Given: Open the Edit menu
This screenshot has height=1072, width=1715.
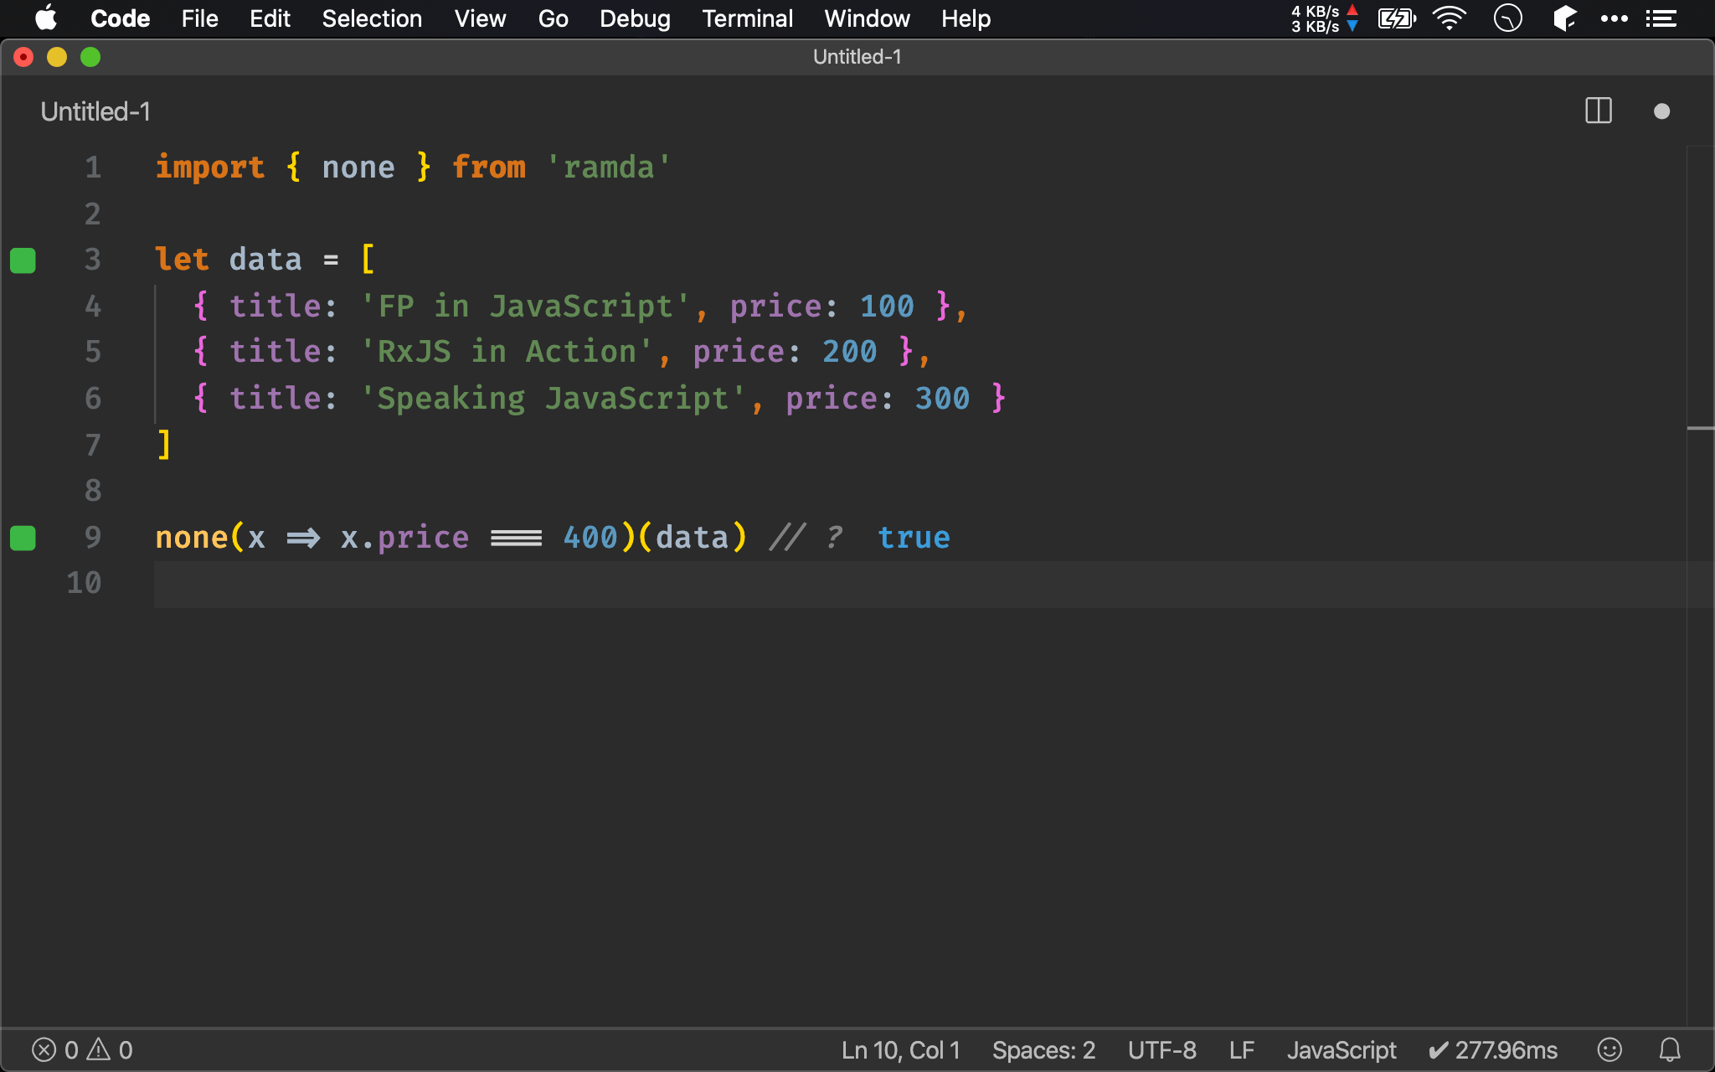Looking at the screenshot, I should click(270, 18).
